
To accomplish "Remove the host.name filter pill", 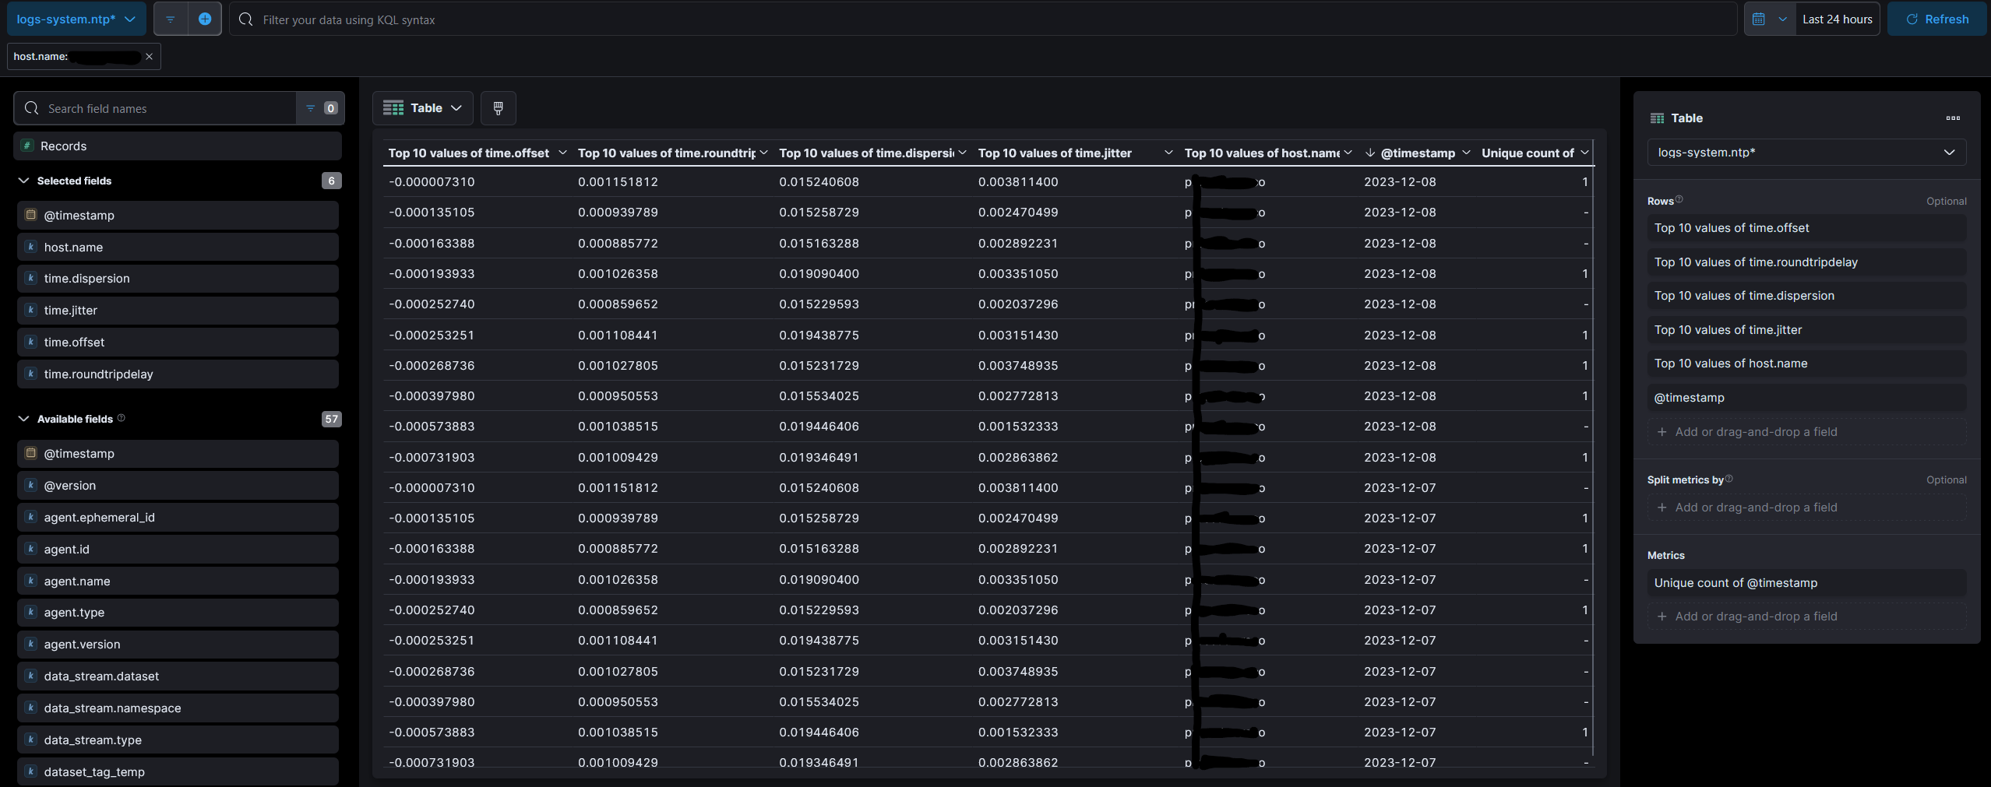I will click(149, 57).
